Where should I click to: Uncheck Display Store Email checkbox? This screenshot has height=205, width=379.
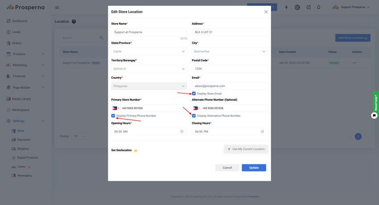pyautogui.click(x=194, y=94)
